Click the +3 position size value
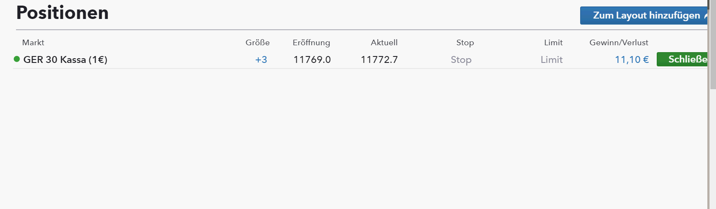The image size is (716, 209). (x=261, y=60)
